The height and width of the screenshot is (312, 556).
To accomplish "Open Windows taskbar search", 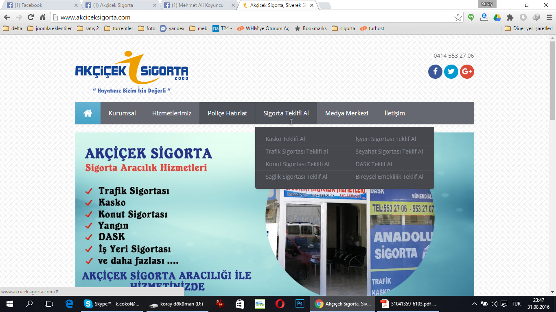I will coord(29,304).
